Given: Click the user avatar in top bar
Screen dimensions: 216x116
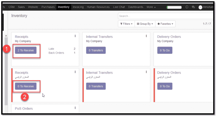Looking at the screenshot, I should 200,7.
